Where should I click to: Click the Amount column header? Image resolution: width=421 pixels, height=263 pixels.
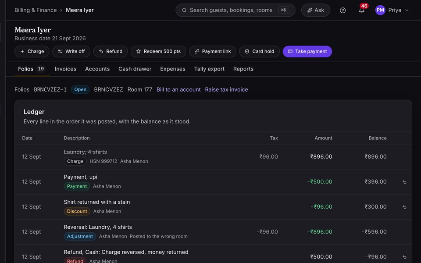323,138
